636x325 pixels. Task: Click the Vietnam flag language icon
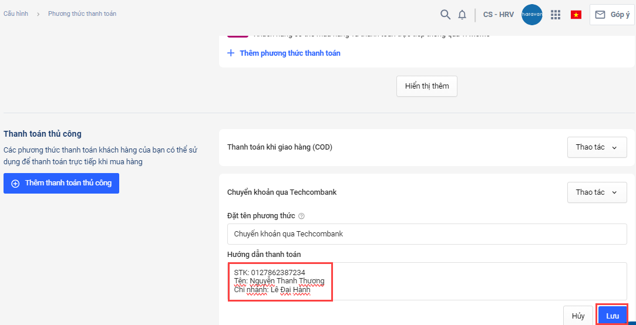click(x=576, y=15)
